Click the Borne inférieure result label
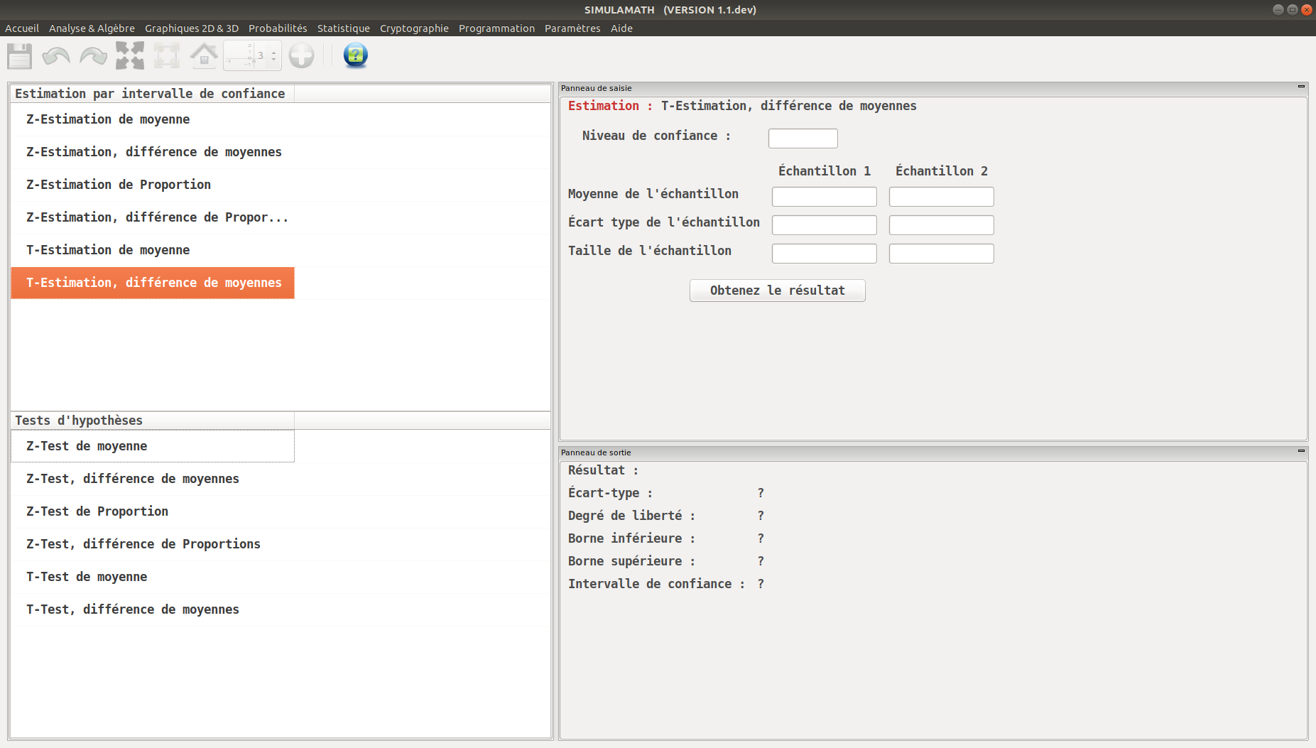Viewport: 1316px width, 748px height. pyautogui.click(x=631, y=538)
